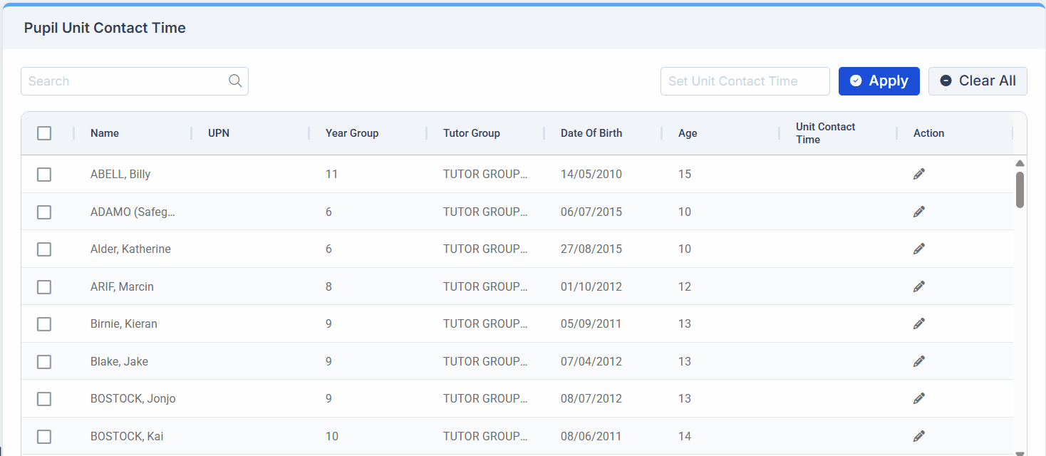Viewport: 1046px width, 456px height.
Task: Edit Birnie, Kieran's unit contact time
Action: click(x=919, y=323)
